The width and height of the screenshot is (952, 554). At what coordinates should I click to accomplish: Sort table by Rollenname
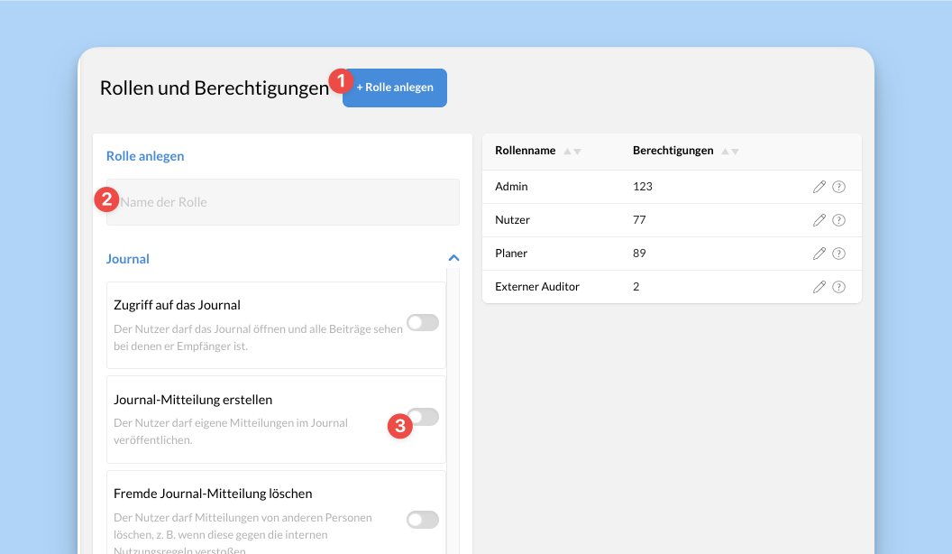point(572,152)
